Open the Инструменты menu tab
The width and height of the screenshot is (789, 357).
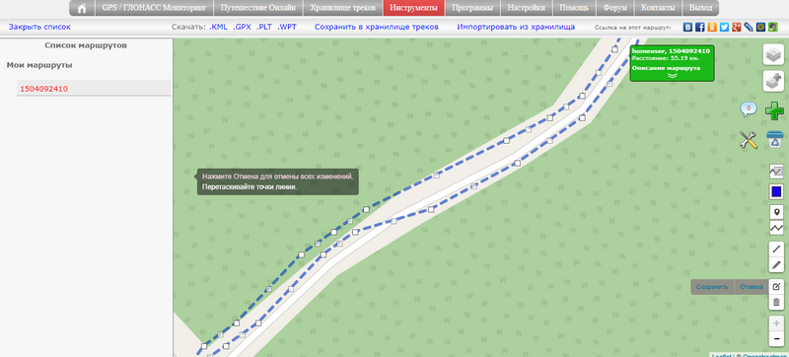(413, 8)
